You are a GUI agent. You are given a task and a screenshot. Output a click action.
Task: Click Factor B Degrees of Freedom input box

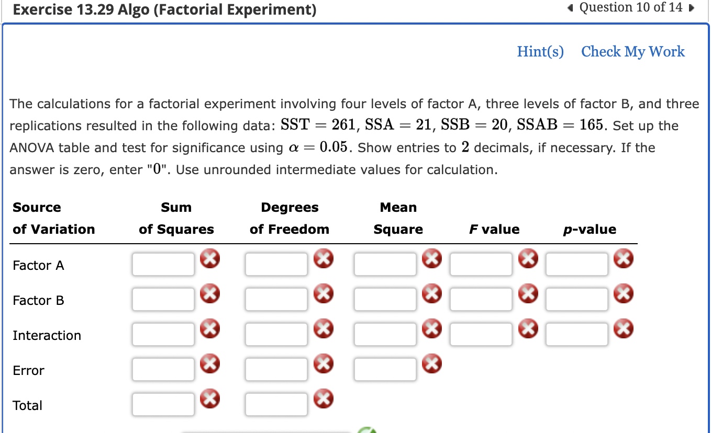(276, 299)
